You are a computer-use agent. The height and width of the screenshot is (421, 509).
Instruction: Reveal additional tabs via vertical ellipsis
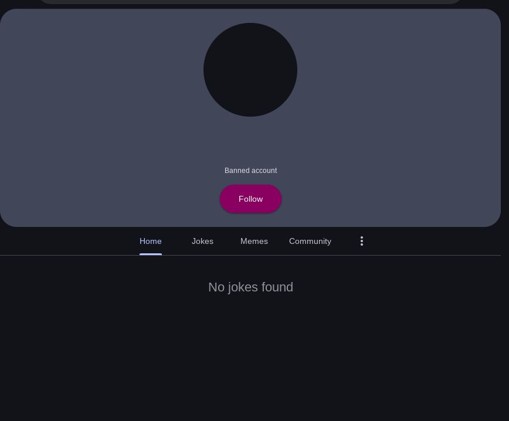click(x=362, y=241)
